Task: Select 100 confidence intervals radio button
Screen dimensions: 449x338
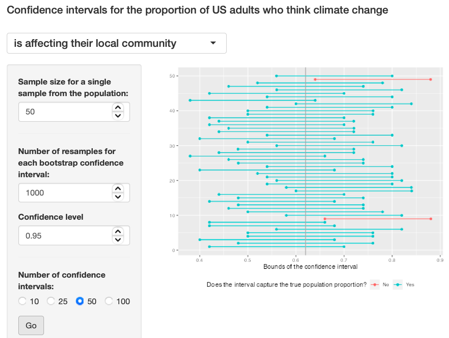Action: [109, 301]
